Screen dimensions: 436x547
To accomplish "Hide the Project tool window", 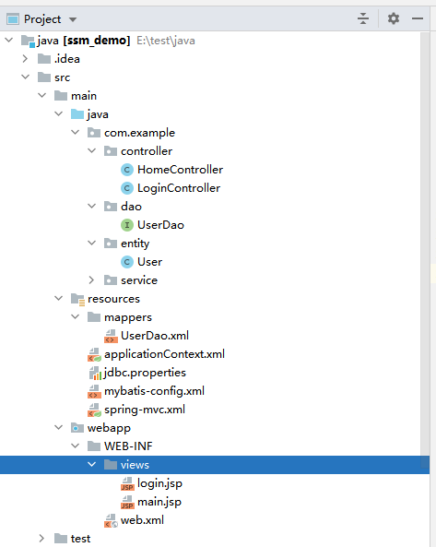I will pyautogui.click(x=418, y=18).
